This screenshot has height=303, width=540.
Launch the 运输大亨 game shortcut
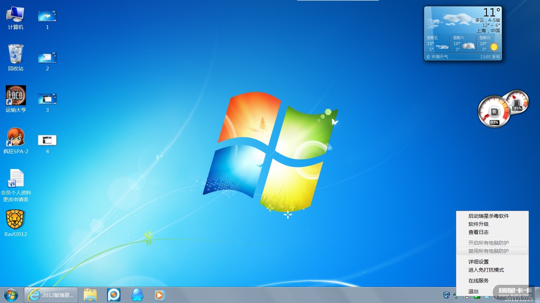(16, 99)
